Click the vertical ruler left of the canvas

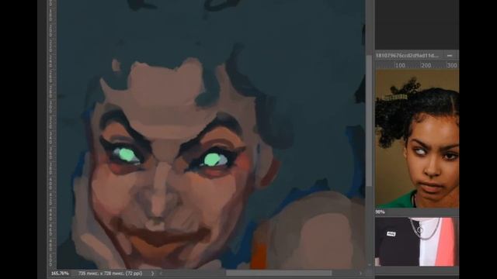point(52,134)
